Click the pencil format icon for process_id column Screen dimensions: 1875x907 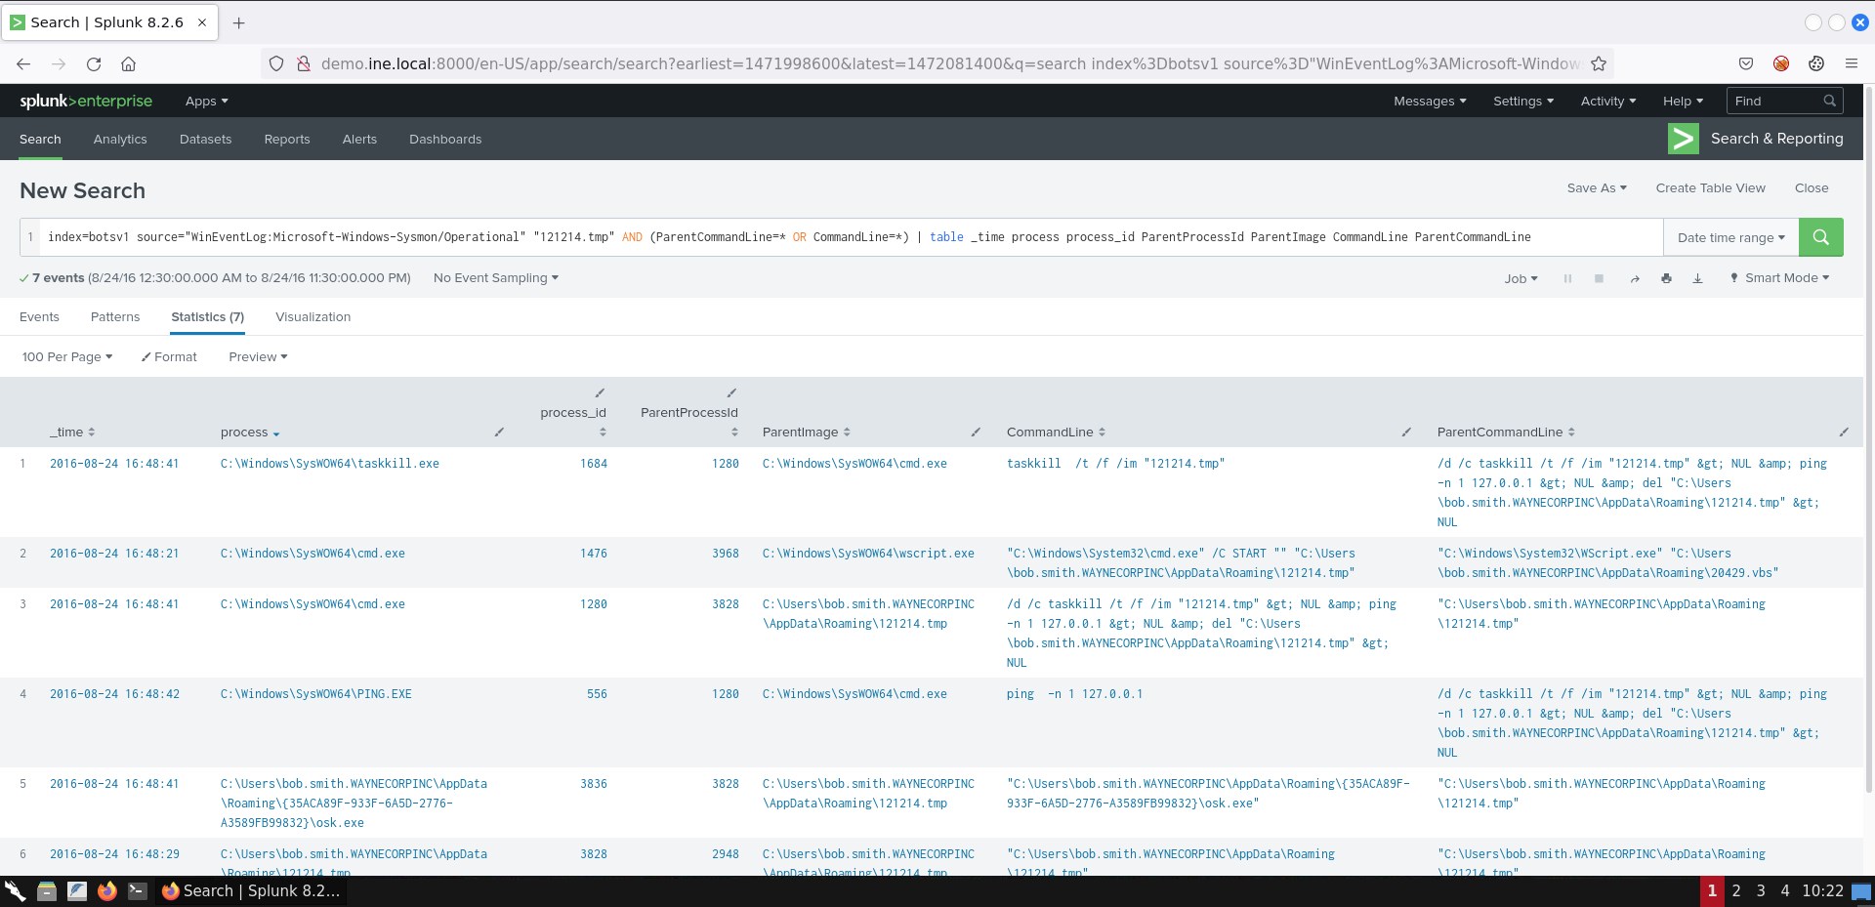(x=600, y=392)
